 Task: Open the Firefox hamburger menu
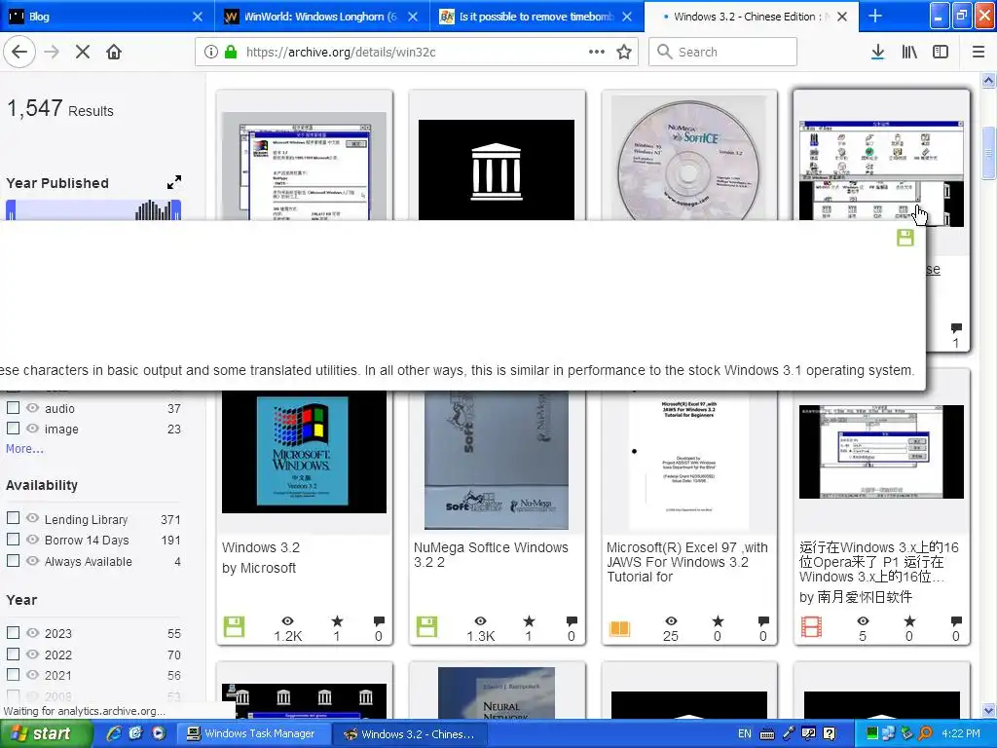[x=979, y=53]
